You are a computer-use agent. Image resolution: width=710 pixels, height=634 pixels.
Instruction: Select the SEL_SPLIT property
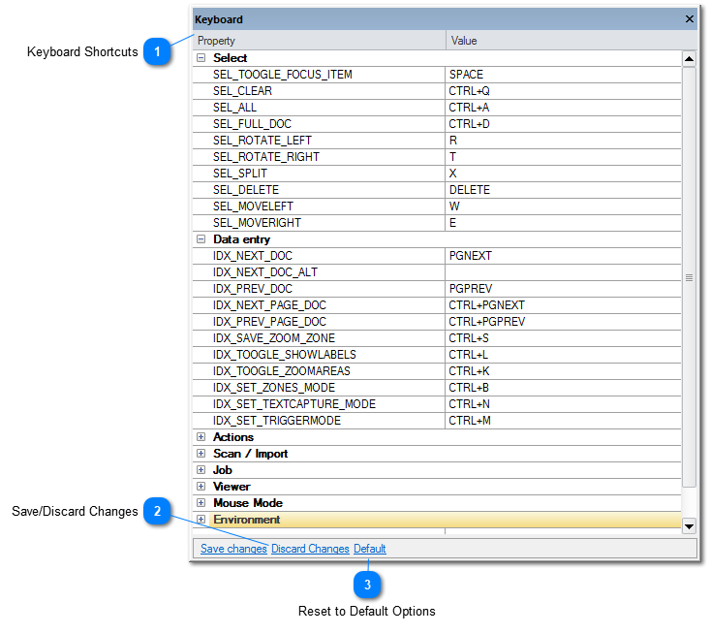point(319,174)
